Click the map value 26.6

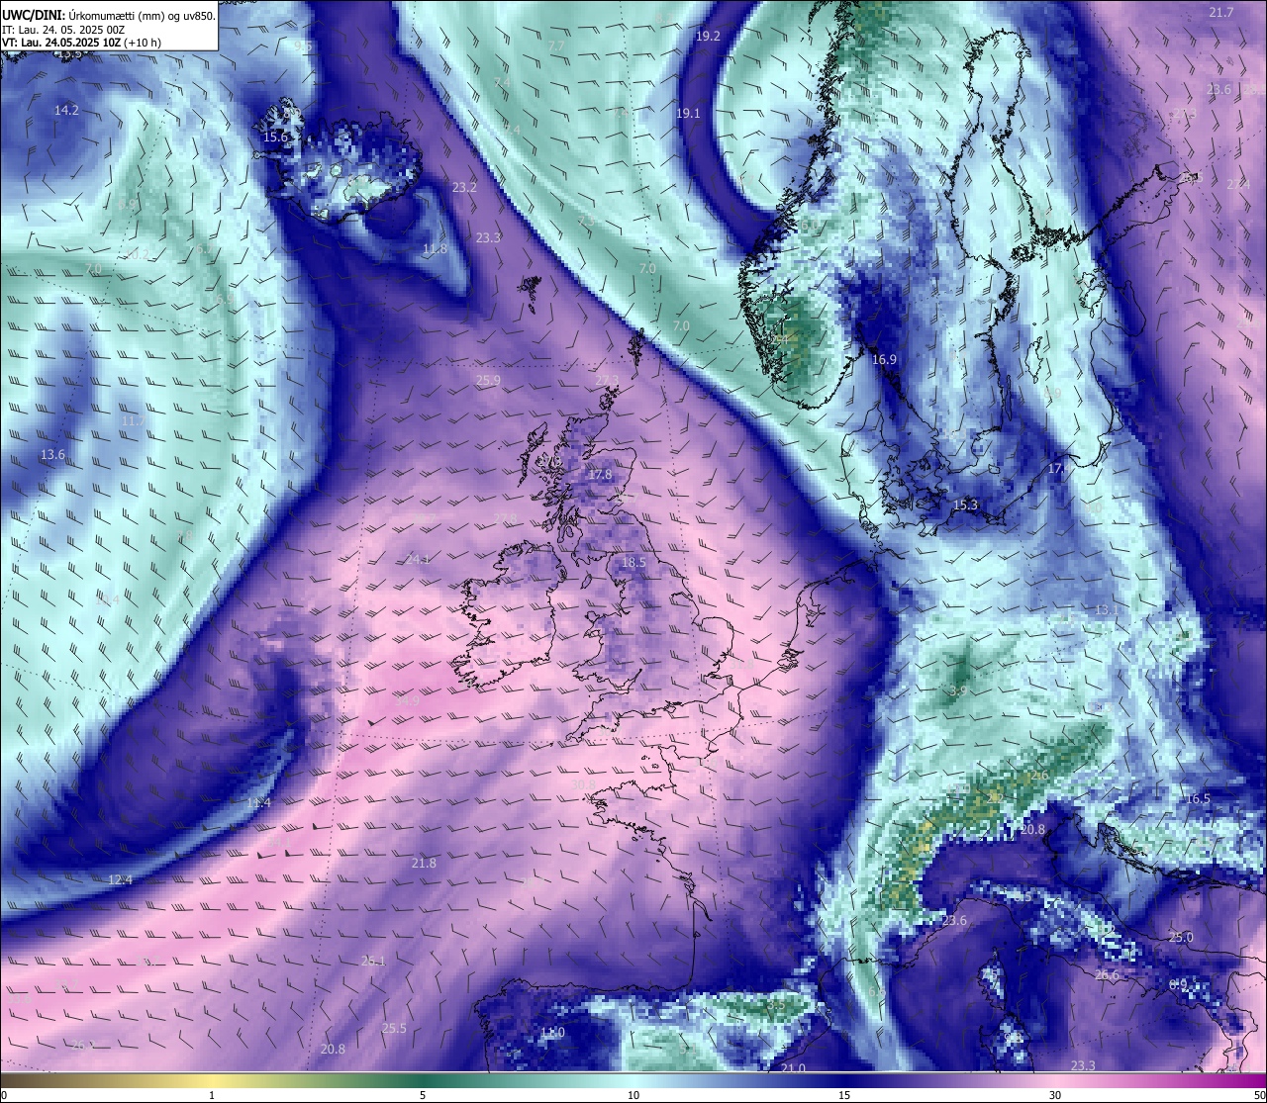click(1107, 975)
